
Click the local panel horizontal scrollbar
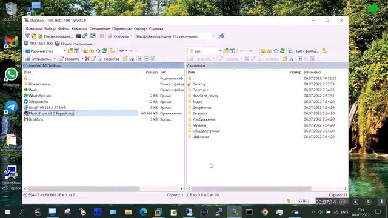click(x=84, y=188)
